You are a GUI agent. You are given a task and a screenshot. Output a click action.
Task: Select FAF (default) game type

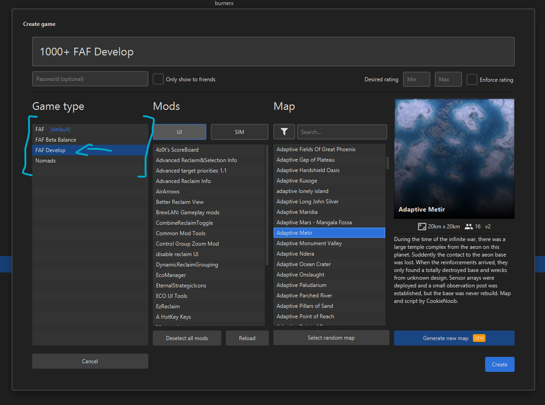click(x=90, y=129)
